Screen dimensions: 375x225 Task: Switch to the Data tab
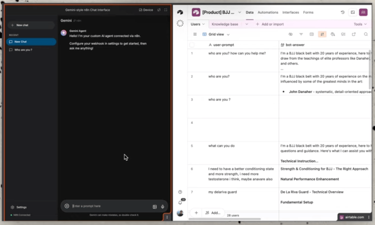[x=249, y=12]
